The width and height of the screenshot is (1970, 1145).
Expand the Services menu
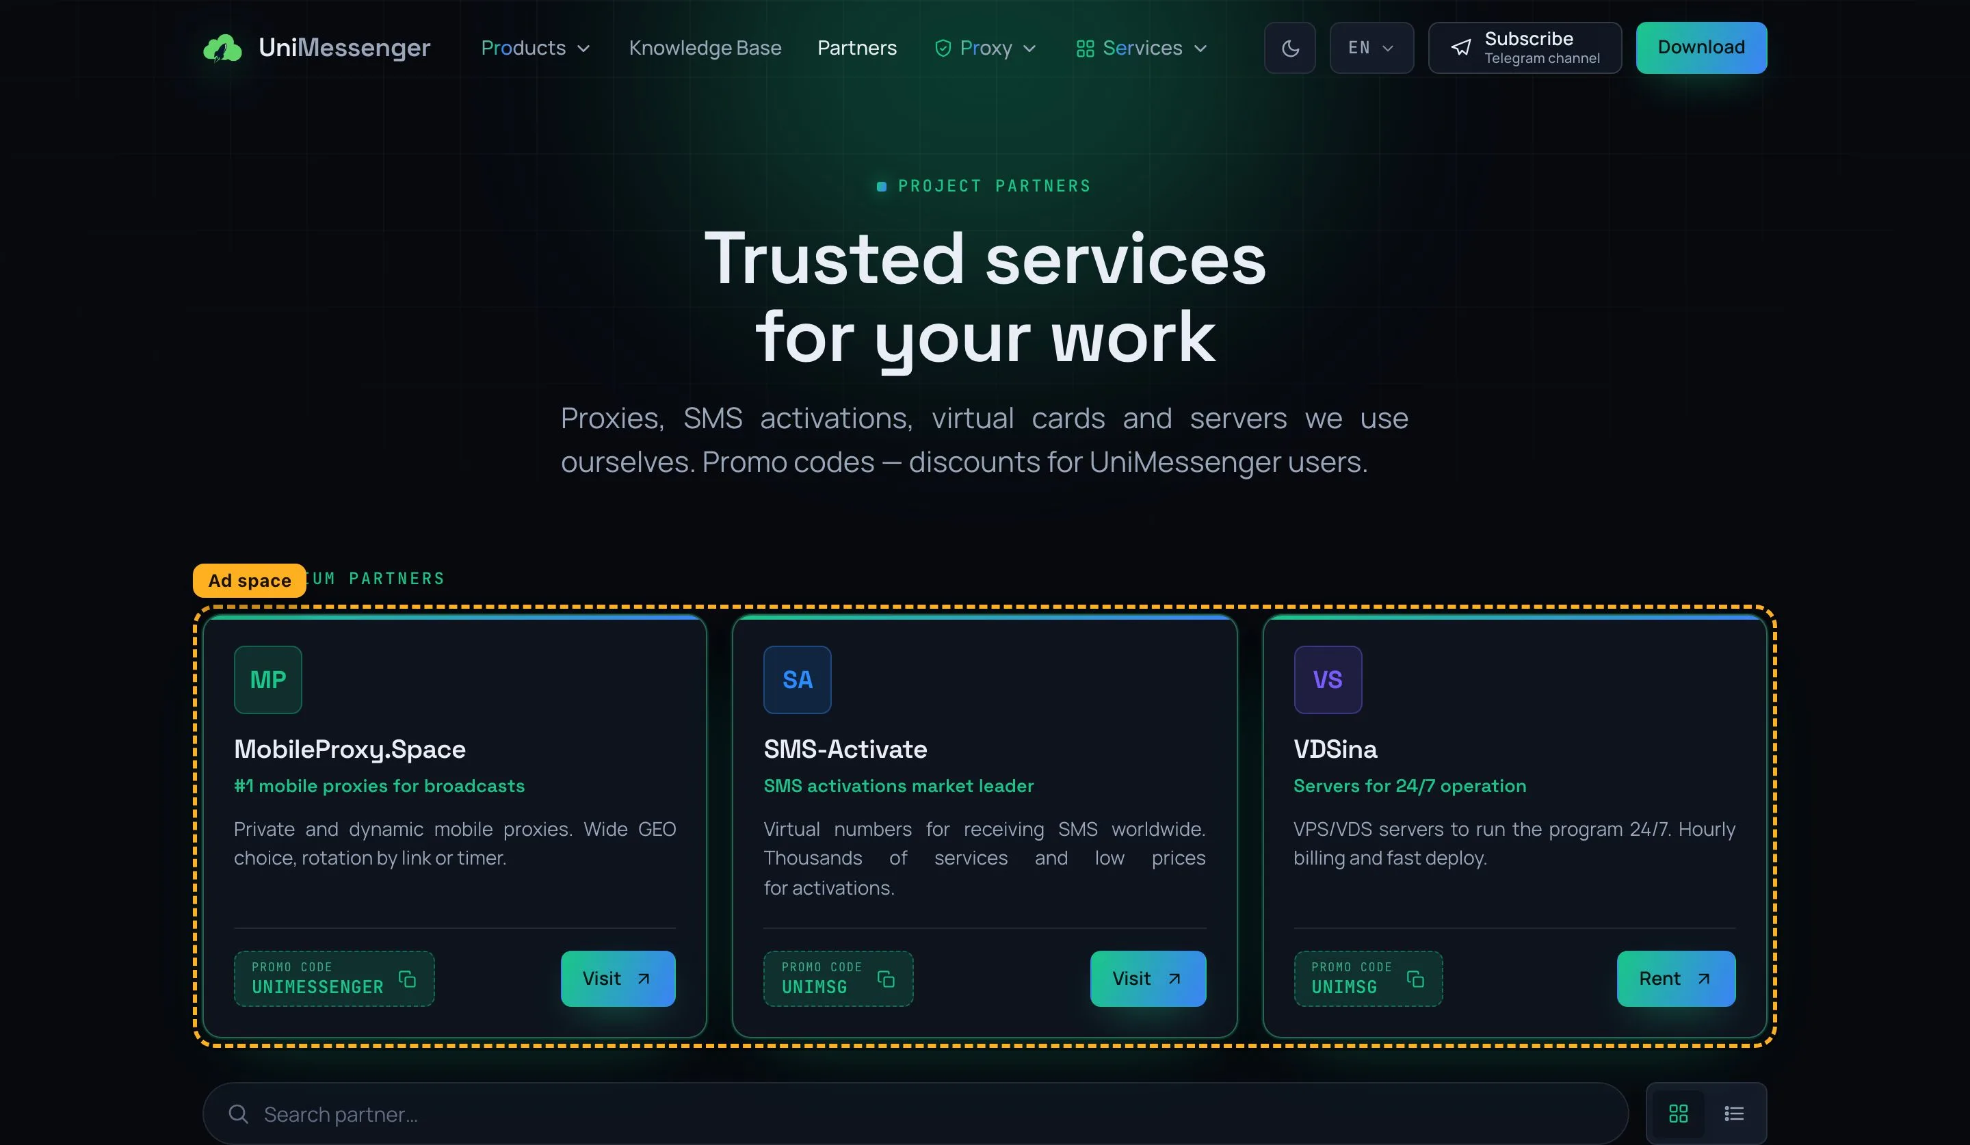tap(1142, 48)
